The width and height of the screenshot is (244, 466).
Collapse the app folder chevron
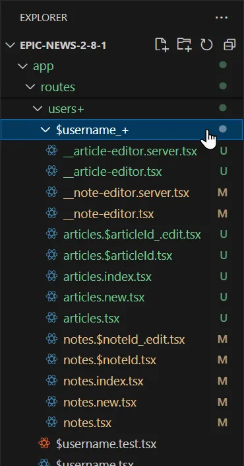point(22,65)
